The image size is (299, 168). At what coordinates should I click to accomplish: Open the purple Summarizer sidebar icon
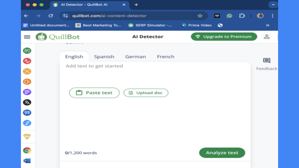click(27, 92)
